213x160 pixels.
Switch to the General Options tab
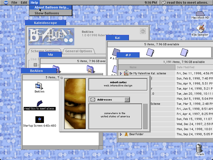coord(79,51)
